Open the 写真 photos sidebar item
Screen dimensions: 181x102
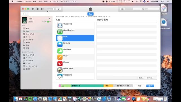coord(27,45)
